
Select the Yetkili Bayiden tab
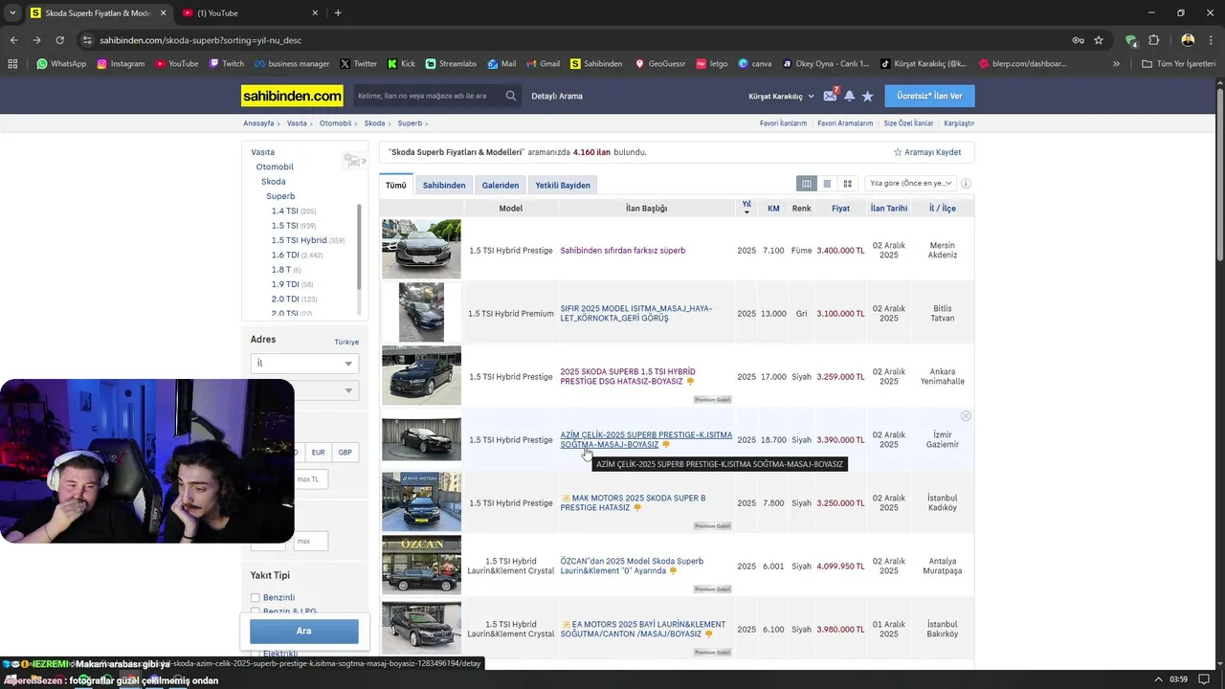coord(563,185)
